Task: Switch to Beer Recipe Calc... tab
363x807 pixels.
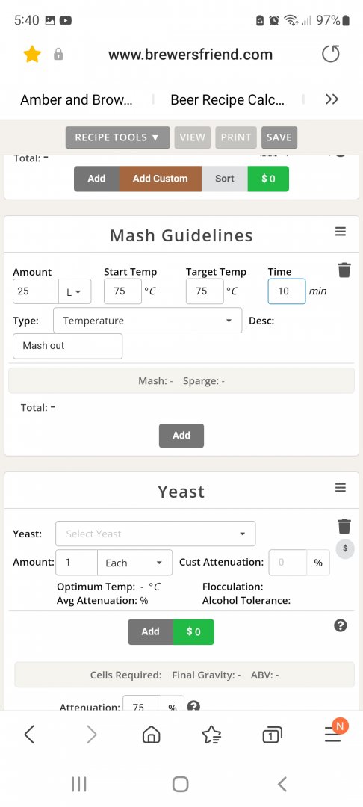Action: [x=227, y=99]
